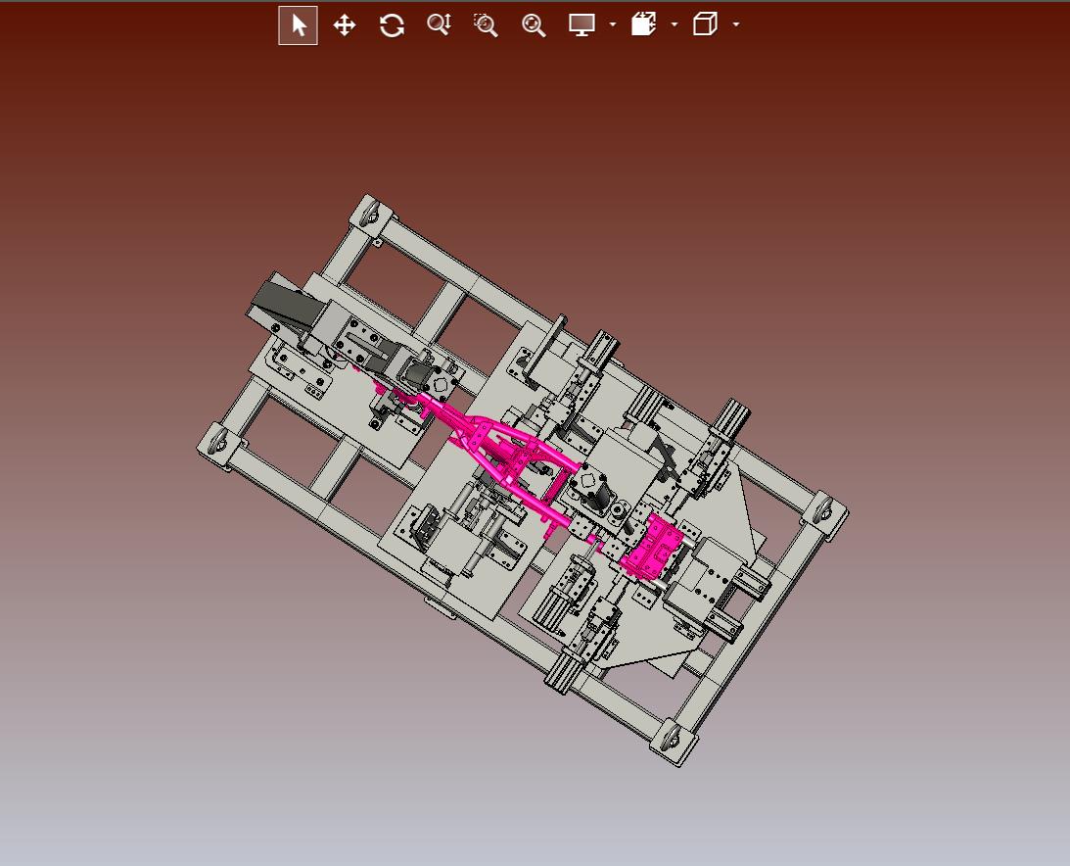The width and height of the screenshot is (1070, 866).
Task: Click the Zoom to fit icon
Action: click(x=534, y=25)
